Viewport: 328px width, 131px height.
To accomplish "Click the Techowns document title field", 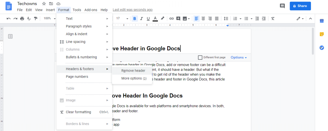I will point(27,4).
